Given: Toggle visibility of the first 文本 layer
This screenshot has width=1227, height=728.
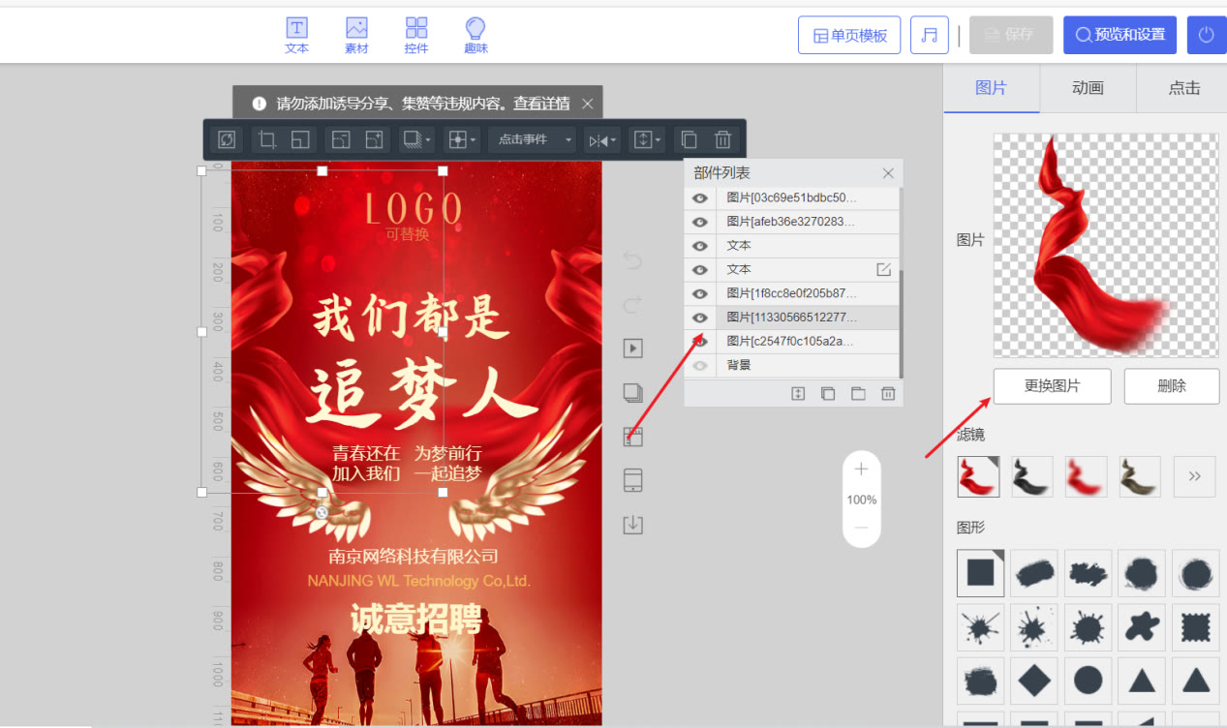Looking at the screenshot, I should pos(699,245).
